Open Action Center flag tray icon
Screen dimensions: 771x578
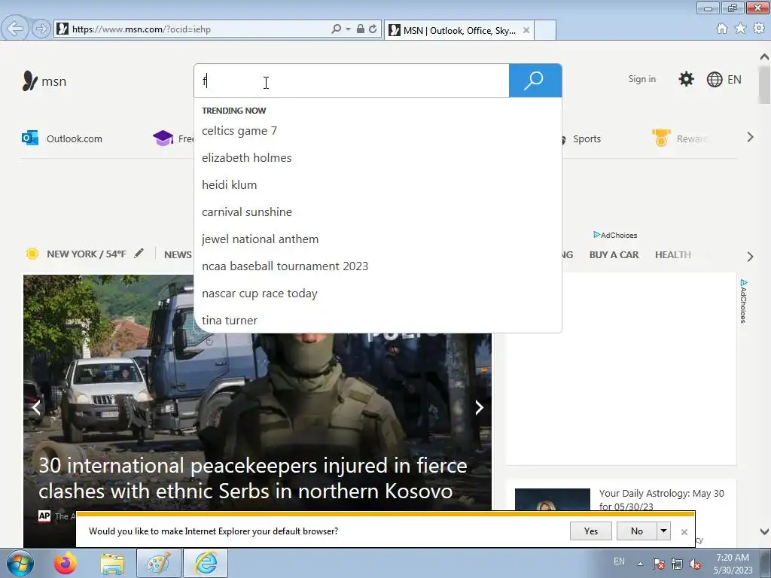tap(659, 564)
